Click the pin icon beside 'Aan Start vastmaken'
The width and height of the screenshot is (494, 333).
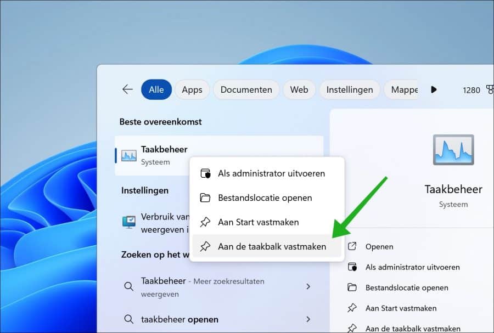coord(206,222)
